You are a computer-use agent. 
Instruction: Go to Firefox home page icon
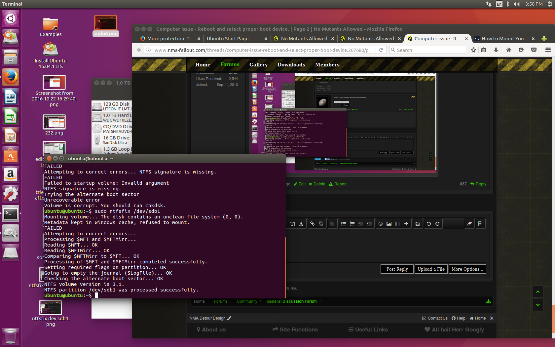click(x=509, y=50)
